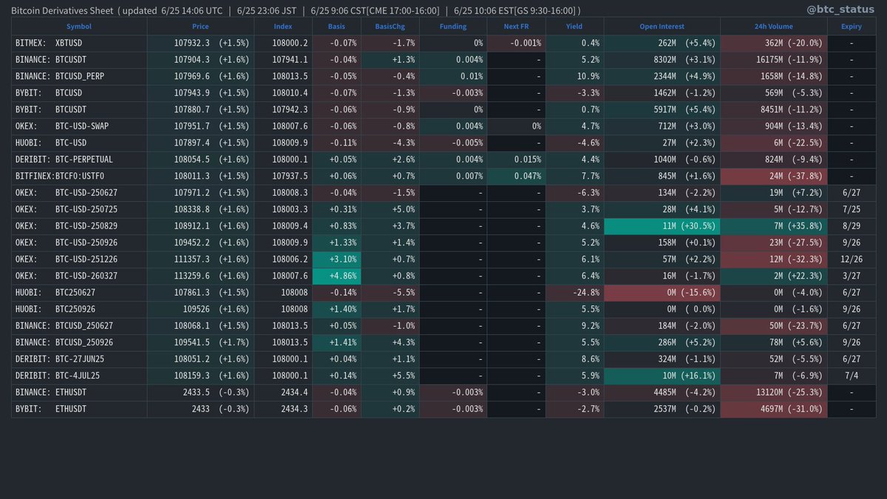
Task: Select open interest 8302M (+3.1%)
Action: pos(662,61)
